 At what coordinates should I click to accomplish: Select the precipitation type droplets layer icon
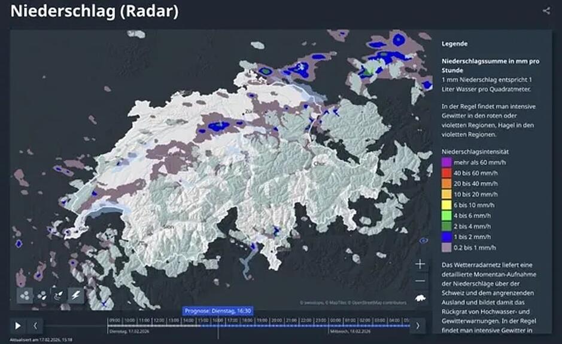42,294
